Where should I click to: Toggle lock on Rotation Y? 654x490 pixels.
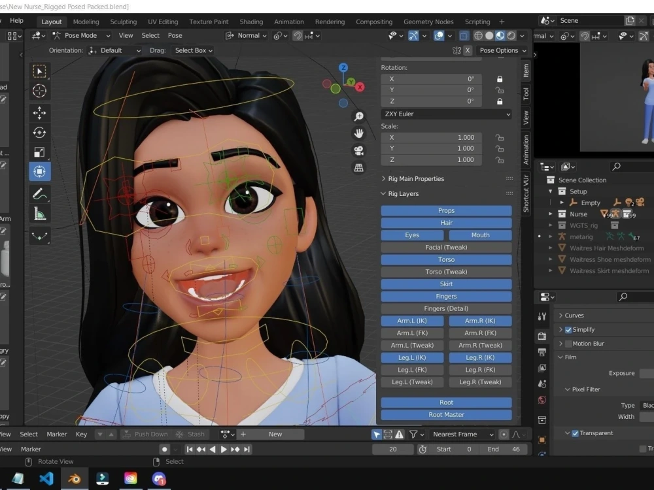[500, 90]
